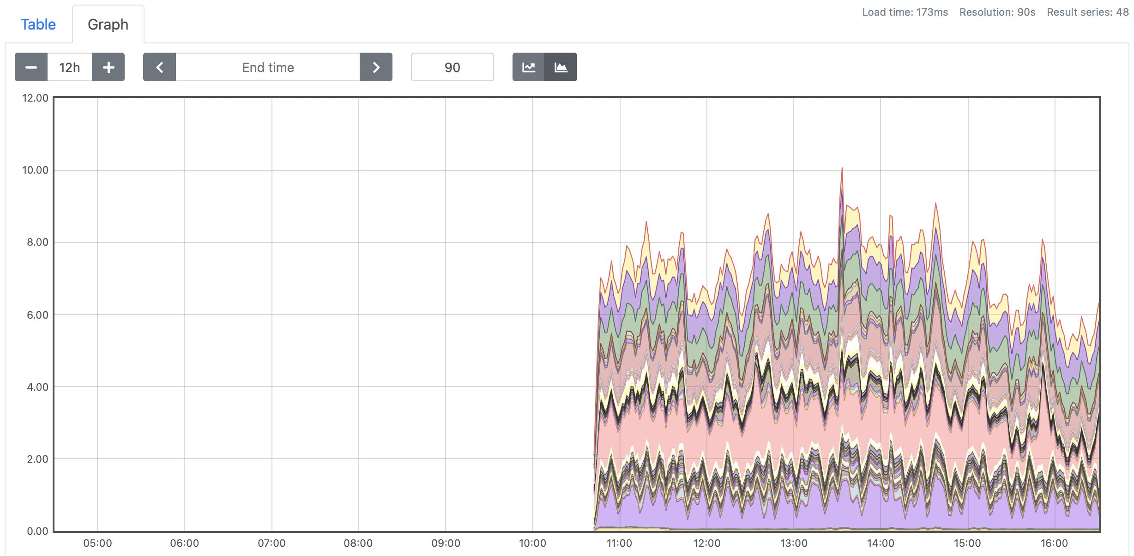Click the Resolution: 90s status text

[997, 12]
